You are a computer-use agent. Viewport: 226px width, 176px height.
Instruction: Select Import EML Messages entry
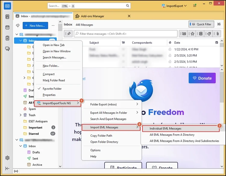click(111, 127)
